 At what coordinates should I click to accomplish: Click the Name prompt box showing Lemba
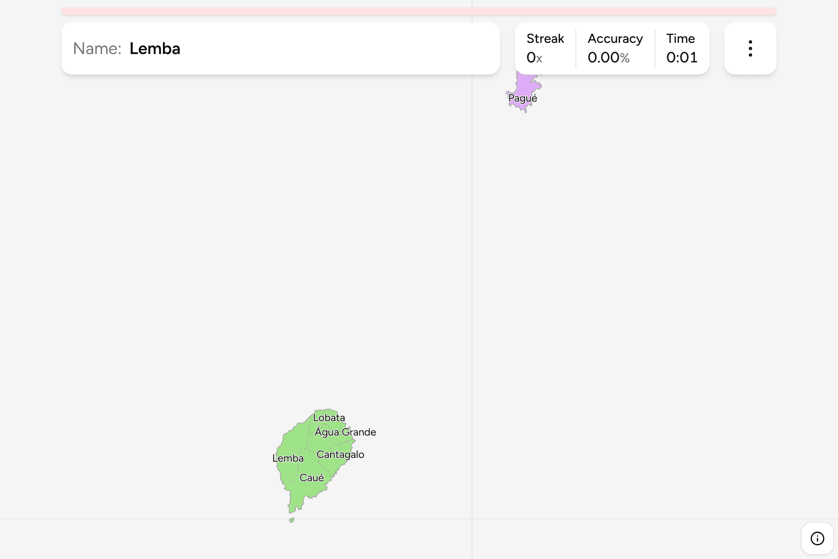[x=280, y=48]
